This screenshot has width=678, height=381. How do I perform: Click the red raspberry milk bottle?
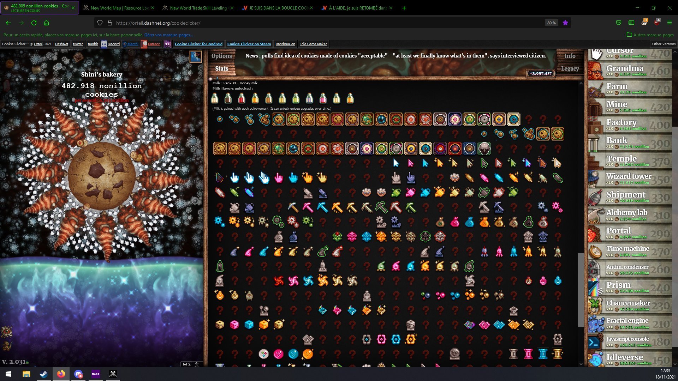(x=242, y=98)
